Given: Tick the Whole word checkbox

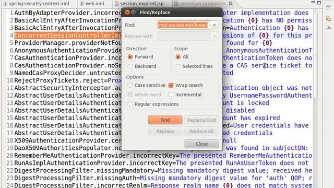Looking at the screenshot, I should (130, 95).
